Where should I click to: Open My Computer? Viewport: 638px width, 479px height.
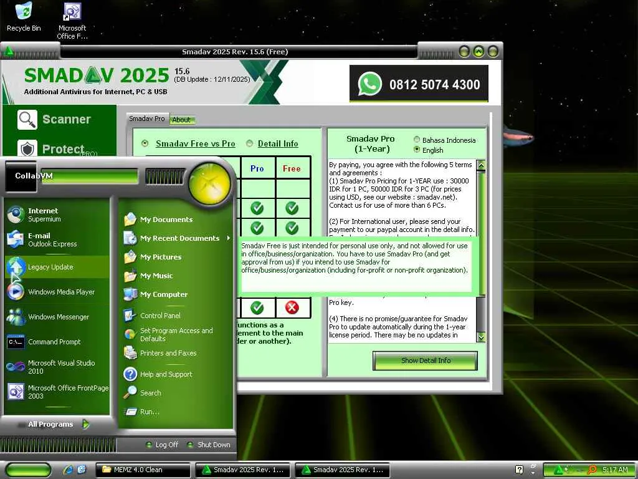coord(176,294)
